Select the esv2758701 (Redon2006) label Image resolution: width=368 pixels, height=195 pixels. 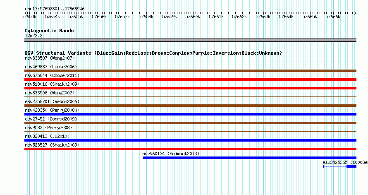52,101
